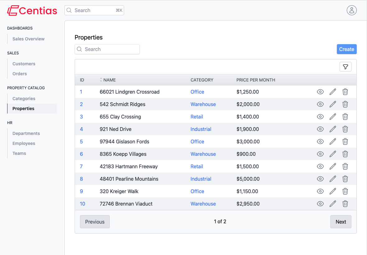Viewport: 367px width, 255px height.
Task: Edit "320 Kreiger Walk" with the pencil icon
Action: point(333,191)
